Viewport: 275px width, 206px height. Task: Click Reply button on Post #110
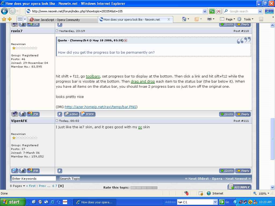pyautogui.click(x=243, y=114)
